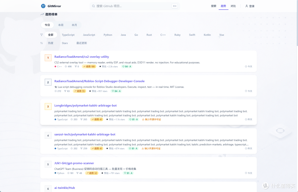Open JUk1-GH/gpt-promo-scanner repository
The width and height of the screenshot is (298, 192).
pos(74,163)
